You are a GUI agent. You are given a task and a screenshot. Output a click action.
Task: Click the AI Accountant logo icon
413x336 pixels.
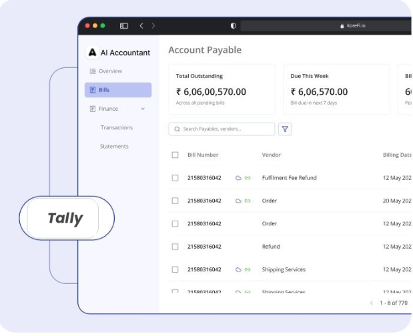pyautogui.click(x=92, y=53)
